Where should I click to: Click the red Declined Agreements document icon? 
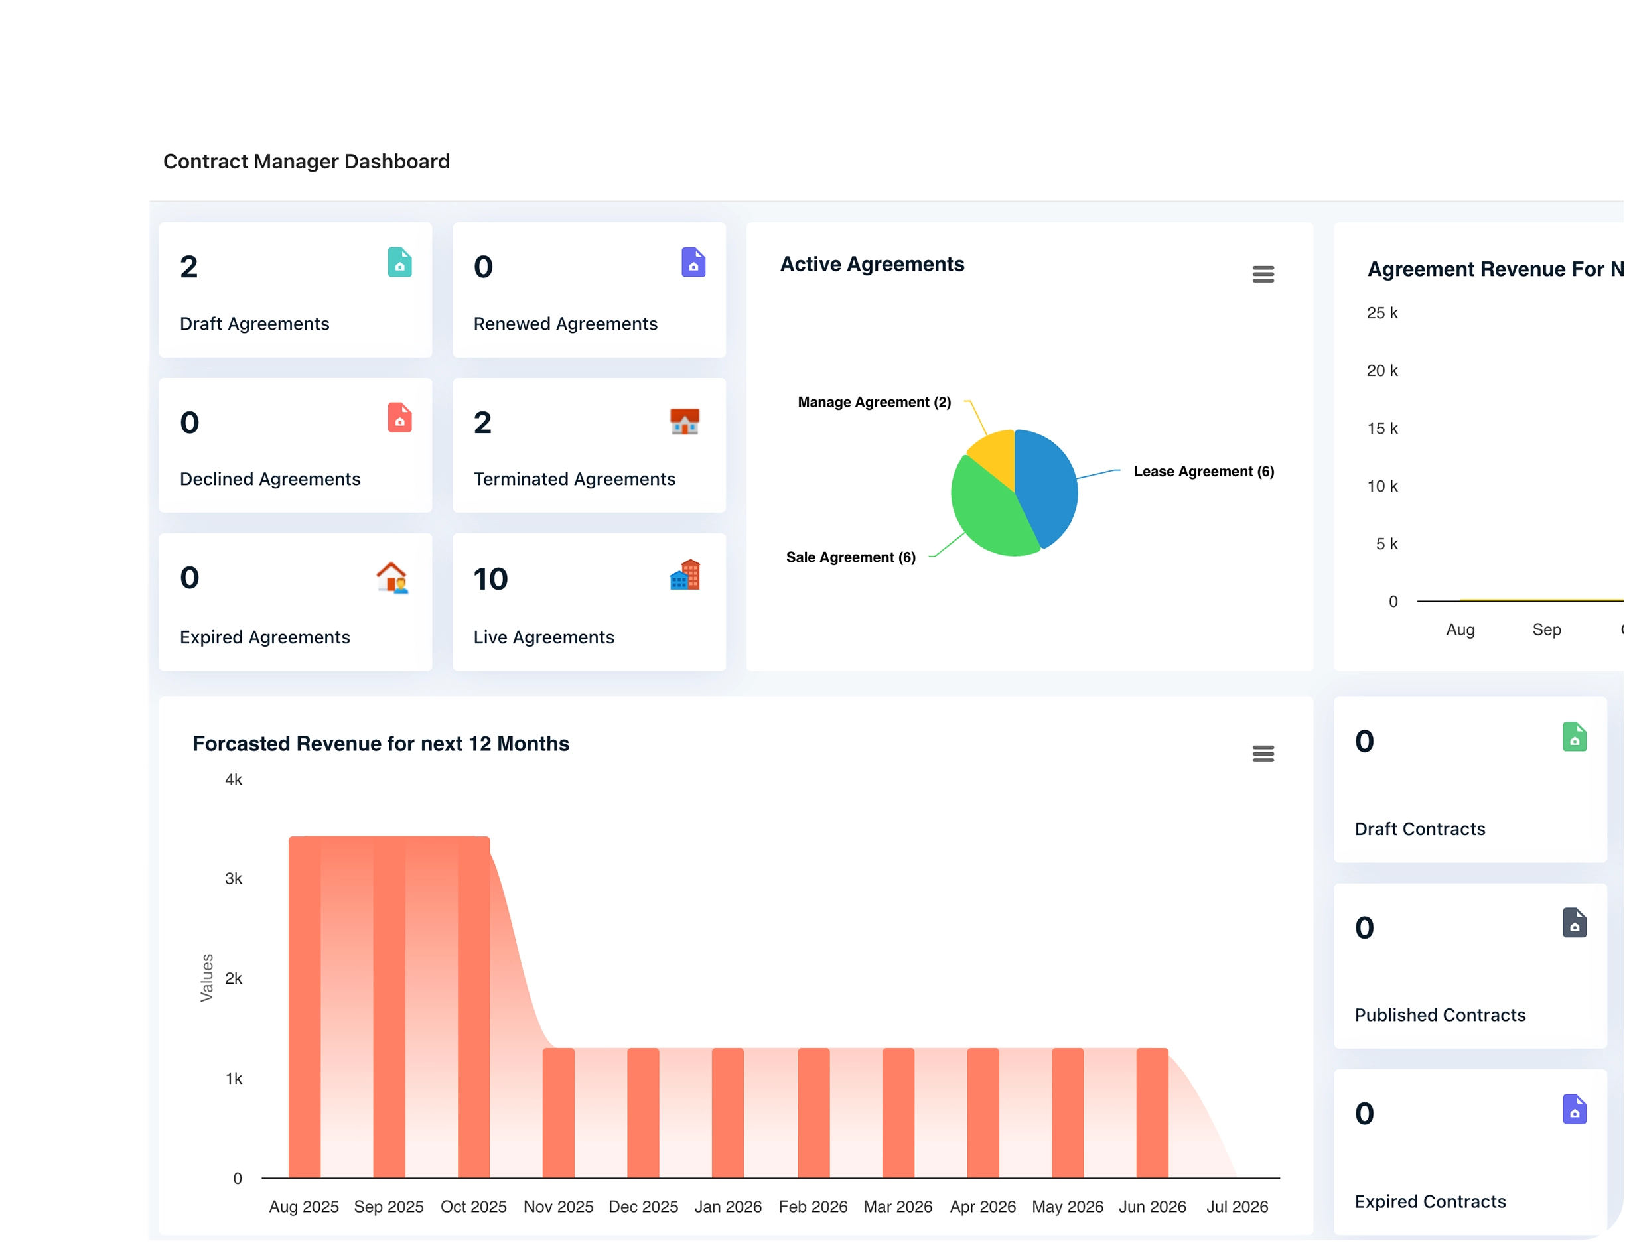(x=399, y=418)
